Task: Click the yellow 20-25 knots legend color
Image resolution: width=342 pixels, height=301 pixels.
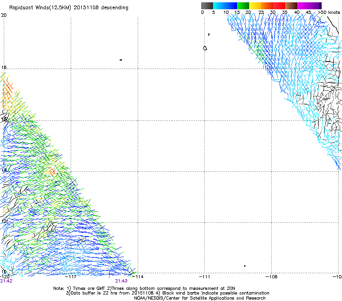Action: tap(255, 6)
